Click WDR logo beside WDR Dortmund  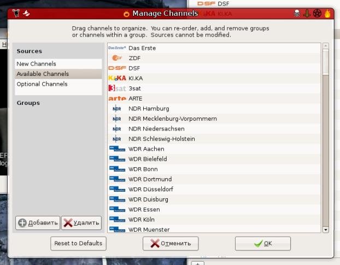point(117,179)
